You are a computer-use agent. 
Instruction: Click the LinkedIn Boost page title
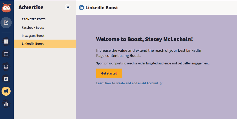click(102, 8)
